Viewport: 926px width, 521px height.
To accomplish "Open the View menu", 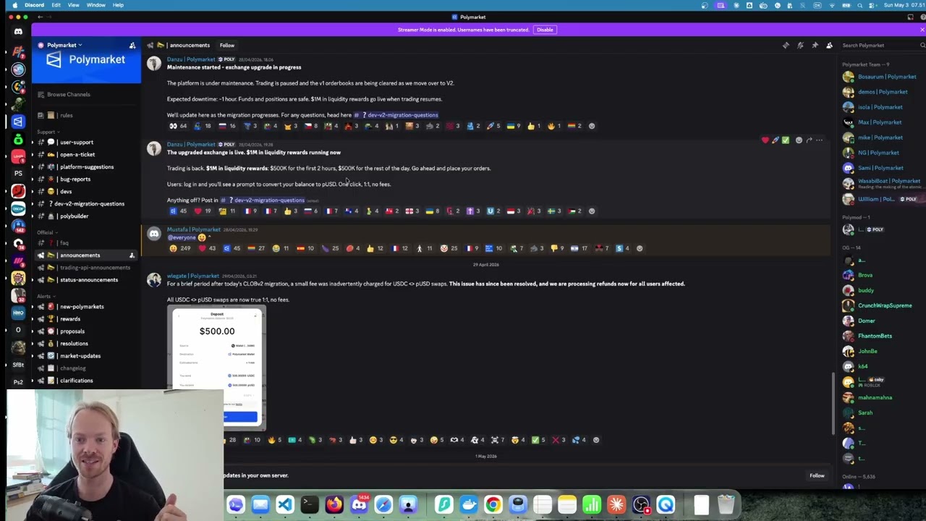I will pyautogui.click(x=74, y=5).
